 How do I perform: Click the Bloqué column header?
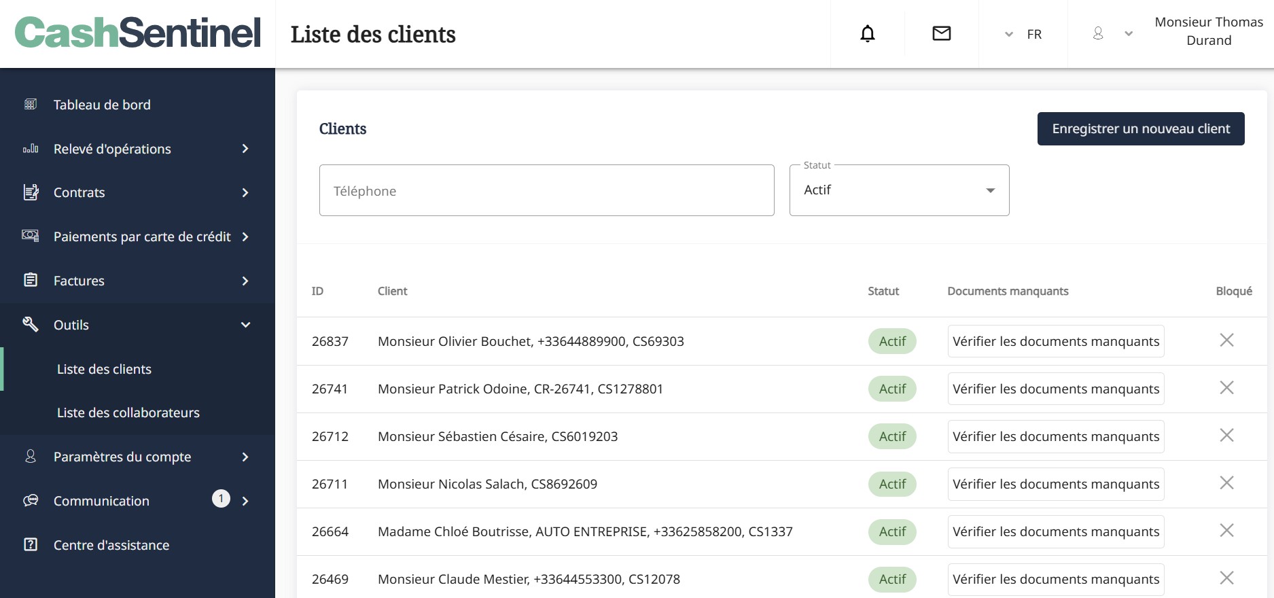point(1234,291)
